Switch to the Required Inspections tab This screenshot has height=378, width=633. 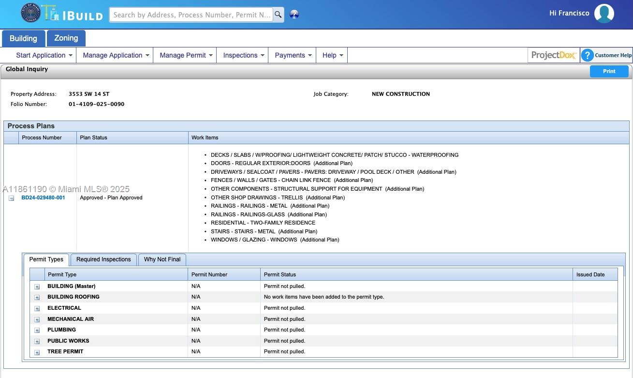click(x=103, y=259)
